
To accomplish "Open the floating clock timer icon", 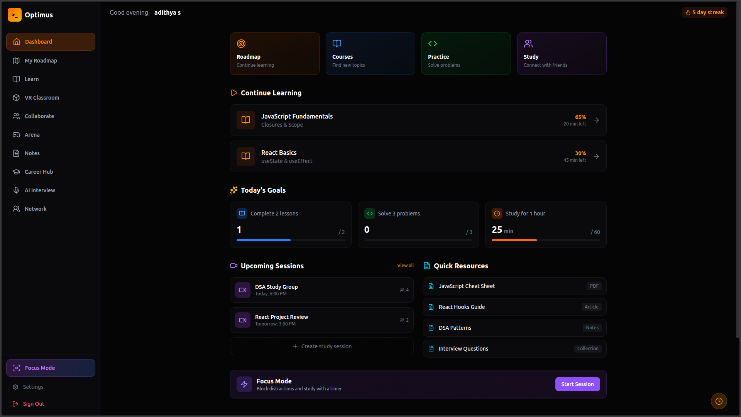I will (719, 401).
